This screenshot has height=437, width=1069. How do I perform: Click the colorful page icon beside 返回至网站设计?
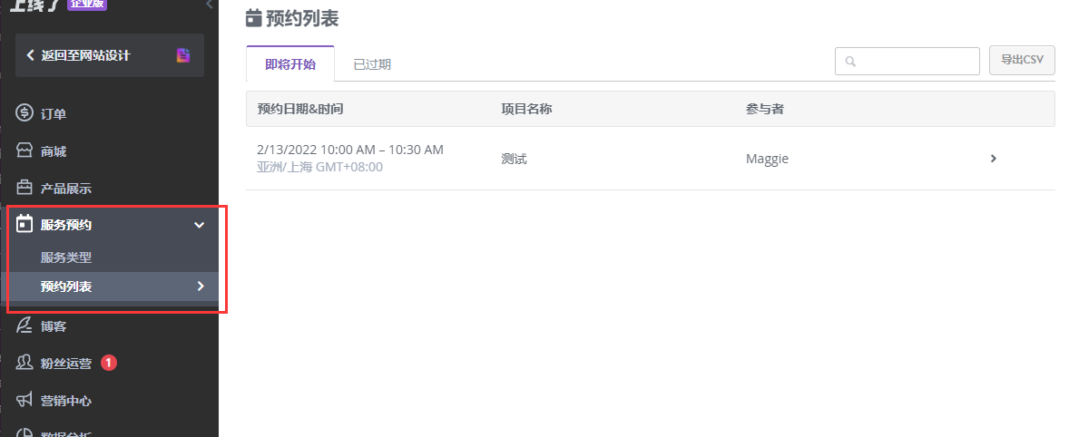click(x=182, y=55)
